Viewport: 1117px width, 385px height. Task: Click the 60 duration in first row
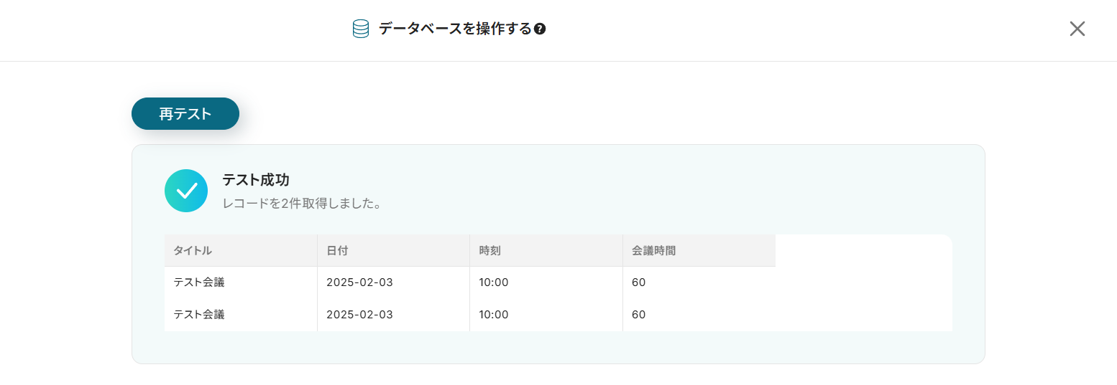(x=638, y=282)
